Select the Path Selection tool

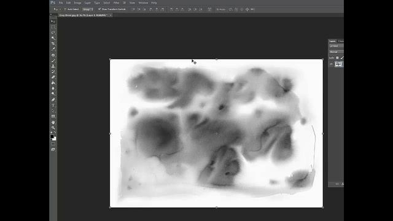click(x=53, y=110)
